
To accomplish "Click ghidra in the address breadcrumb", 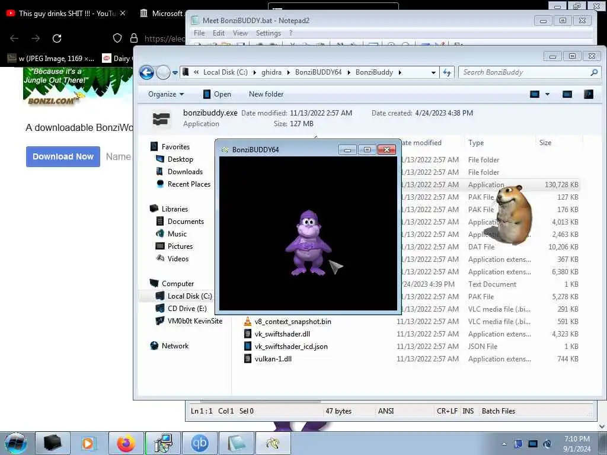I will 271,72.
